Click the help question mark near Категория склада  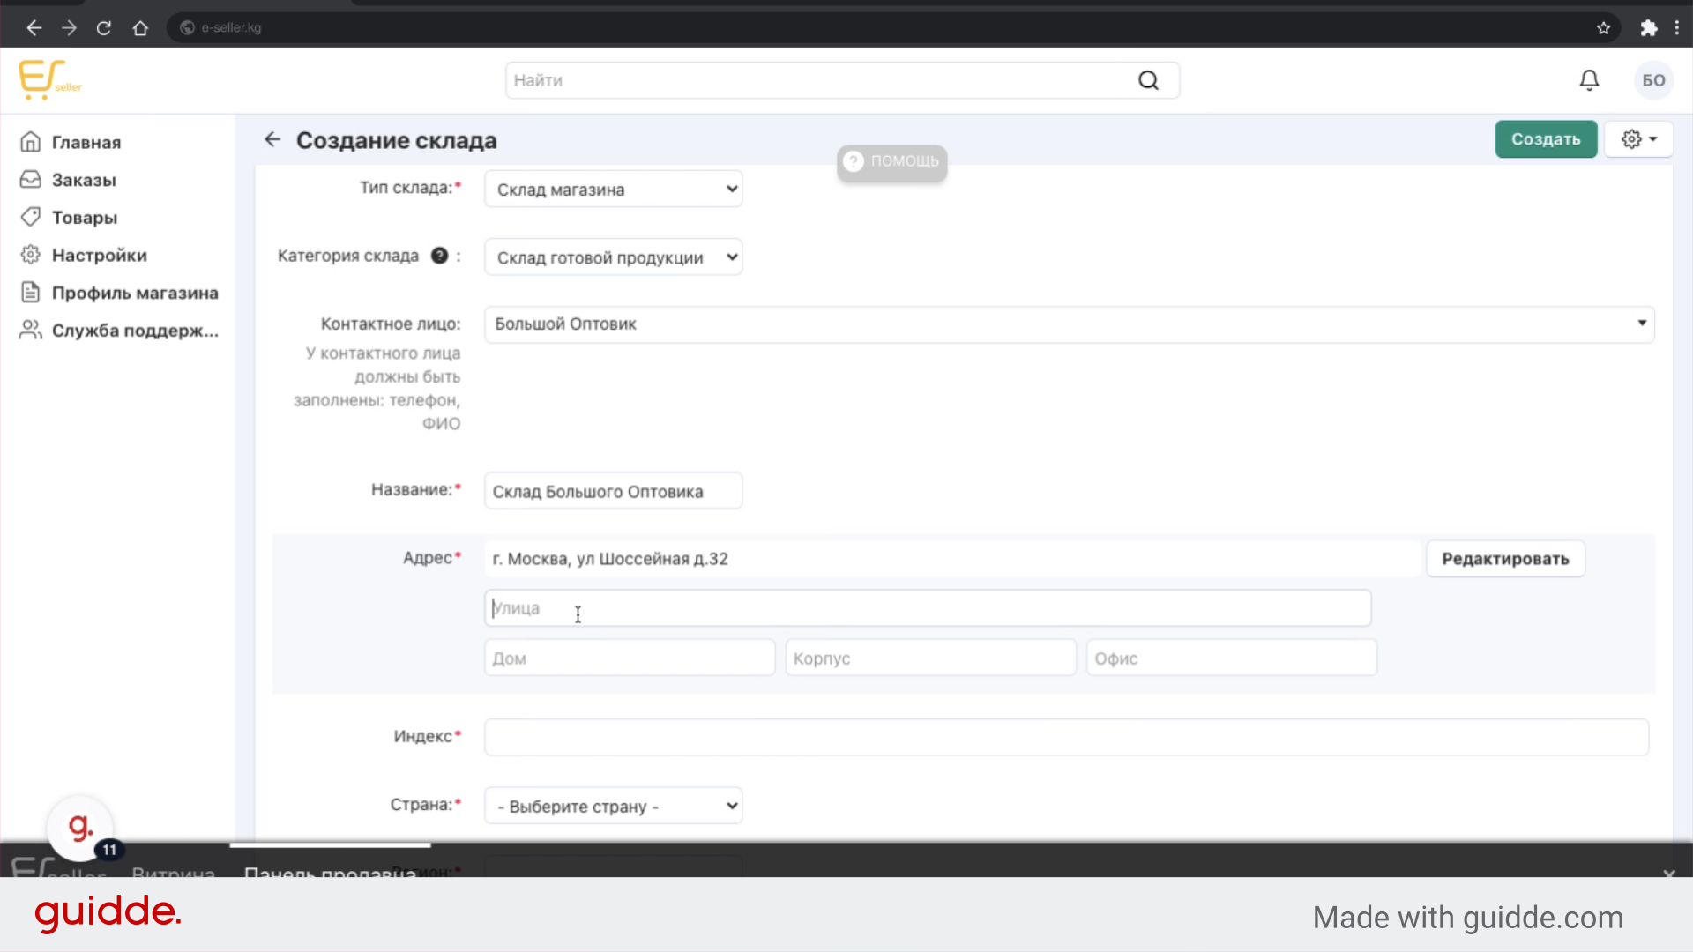click(439, 256)
